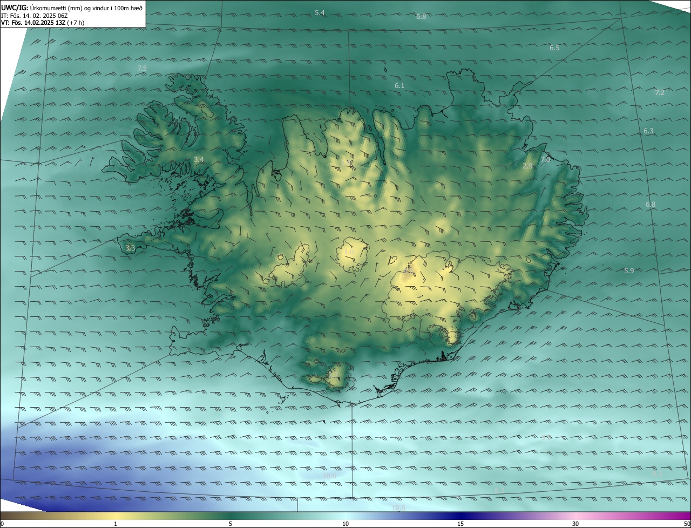Click the title text 'Úrkomumætti (mm) og vindur í 100m hæð'

click(x=86, y=8)
